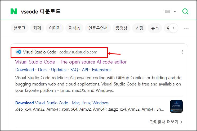Click the green search magnifier icon

185,11
